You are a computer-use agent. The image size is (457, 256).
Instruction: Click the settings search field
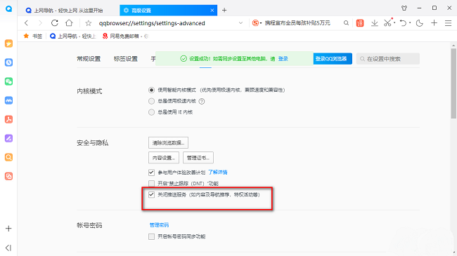click(x=388, y=59)
